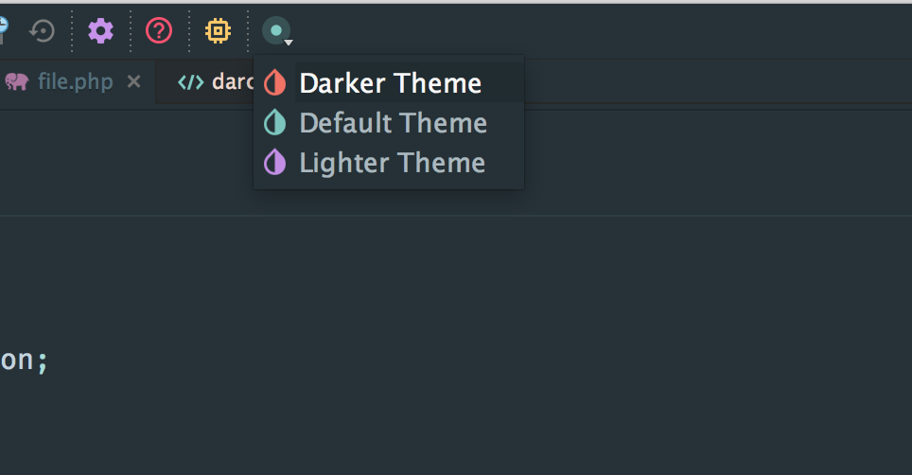Pick Lighter Theme from the list
The width and height of the screenshot is (912, 475).
(392, 163)
